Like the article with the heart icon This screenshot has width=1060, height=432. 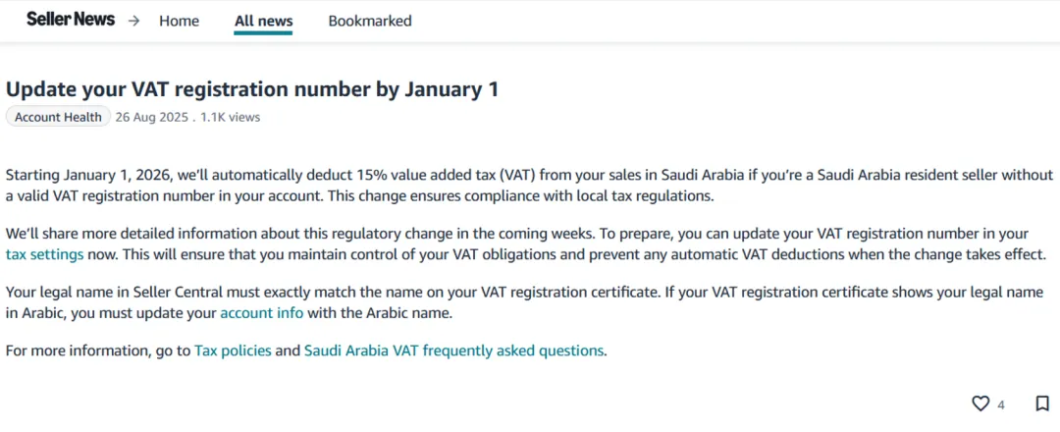pos(980,404)
